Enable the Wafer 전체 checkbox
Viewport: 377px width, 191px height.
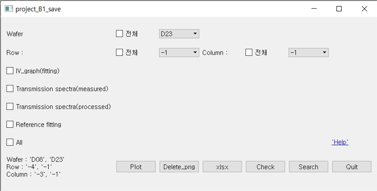[x=120, y=34]
